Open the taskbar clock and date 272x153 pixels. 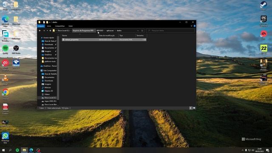click(x=260, y=150)
